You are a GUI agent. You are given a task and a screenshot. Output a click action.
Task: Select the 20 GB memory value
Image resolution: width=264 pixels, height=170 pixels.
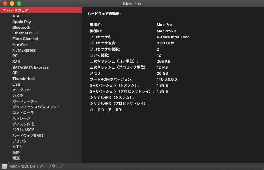162,73
